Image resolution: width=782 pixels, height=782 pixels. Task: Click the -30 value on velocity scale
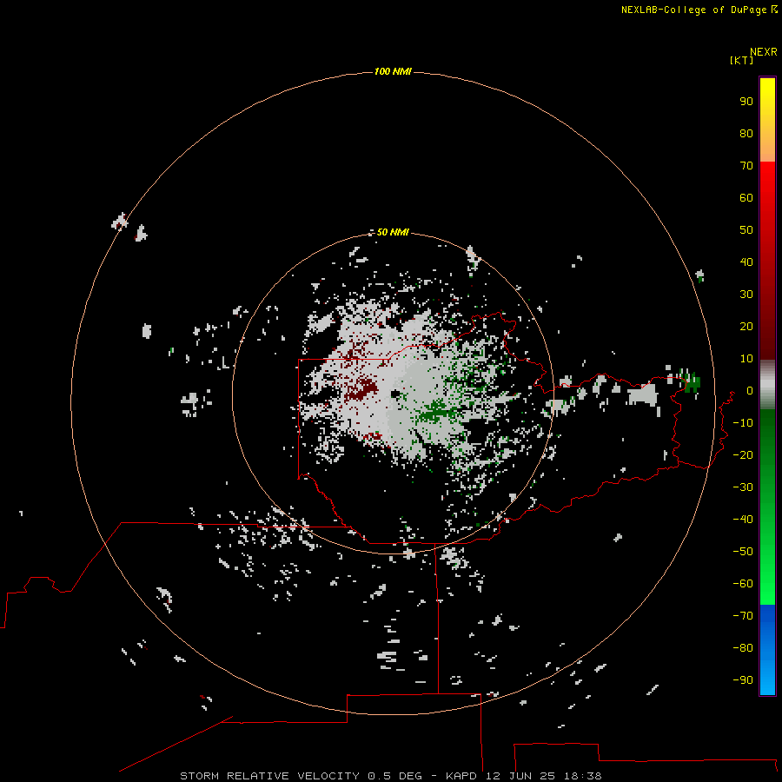pos(743,487)
